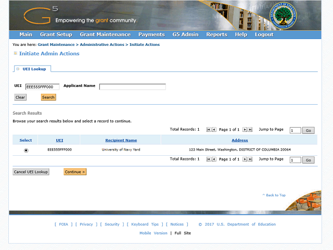Sort results by UEI column header
The height and width of the screenshot is (250, 333).
coord(59,140)
